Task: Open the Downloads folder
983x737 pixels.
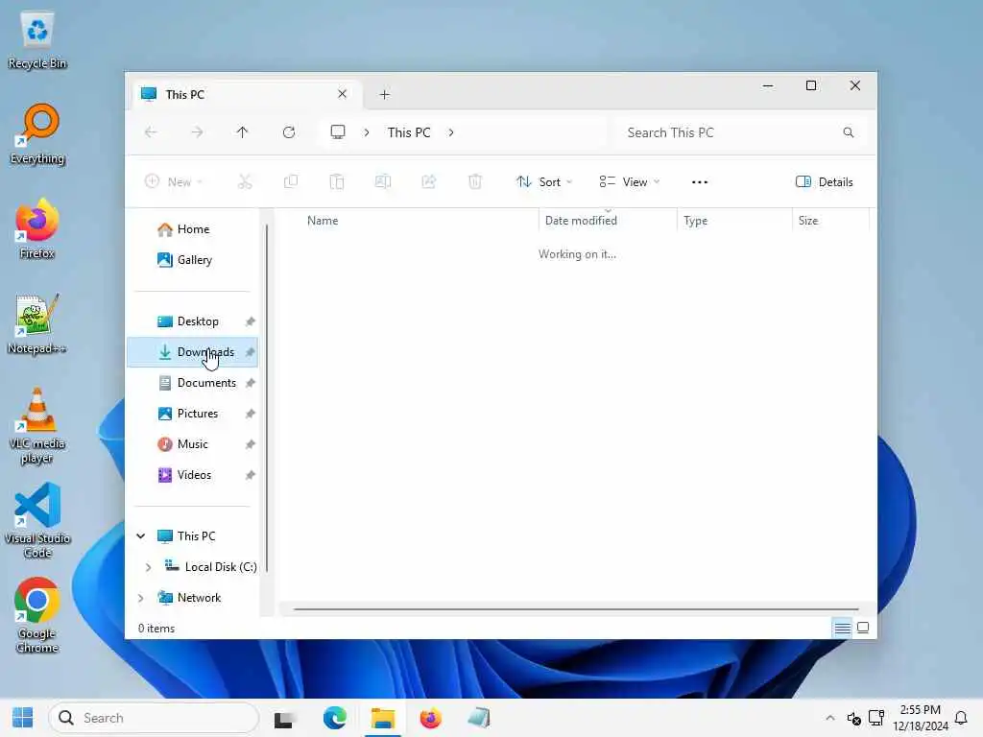Action: (192, 352)
